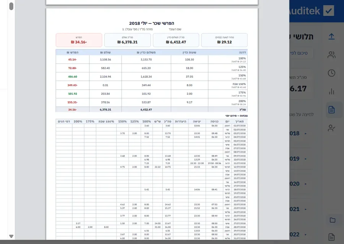Click the hours value 108.30
Image resolution: width=344 pixels, height=244 pixels.
[x=189, y=60]
